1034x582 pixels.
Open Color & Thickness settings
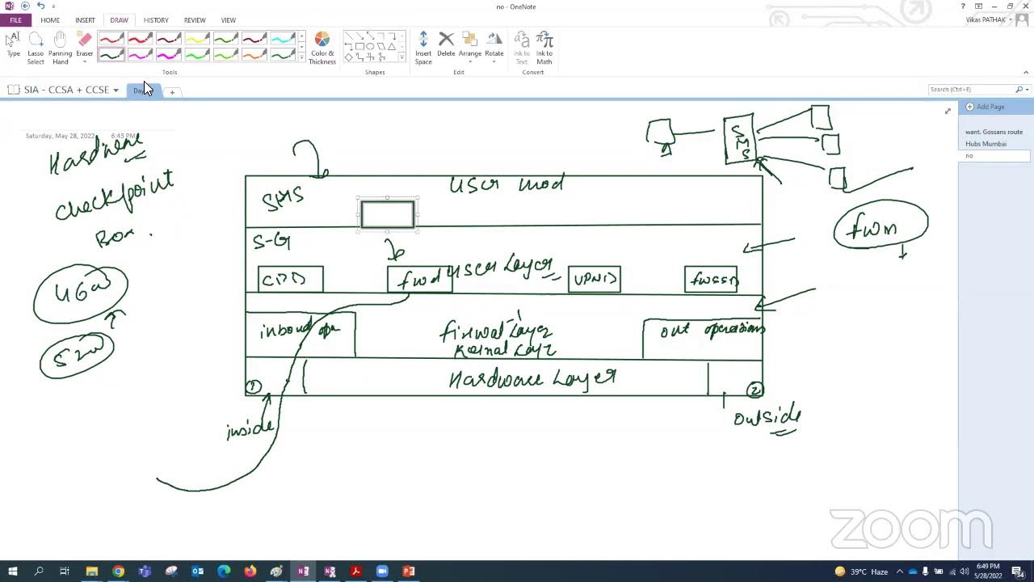(322, 47)
